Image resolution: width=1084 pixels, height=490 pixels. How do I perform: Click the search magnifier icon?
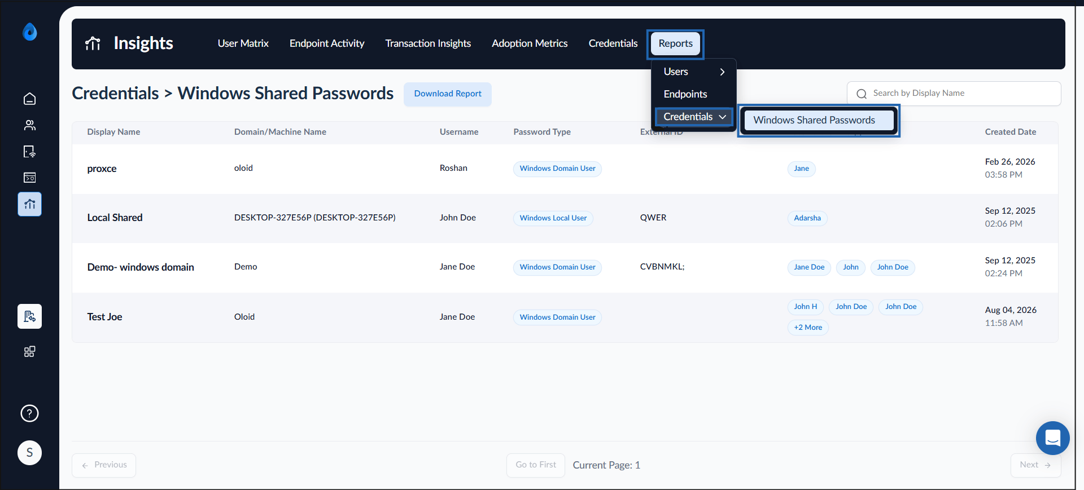click(862, 94)
